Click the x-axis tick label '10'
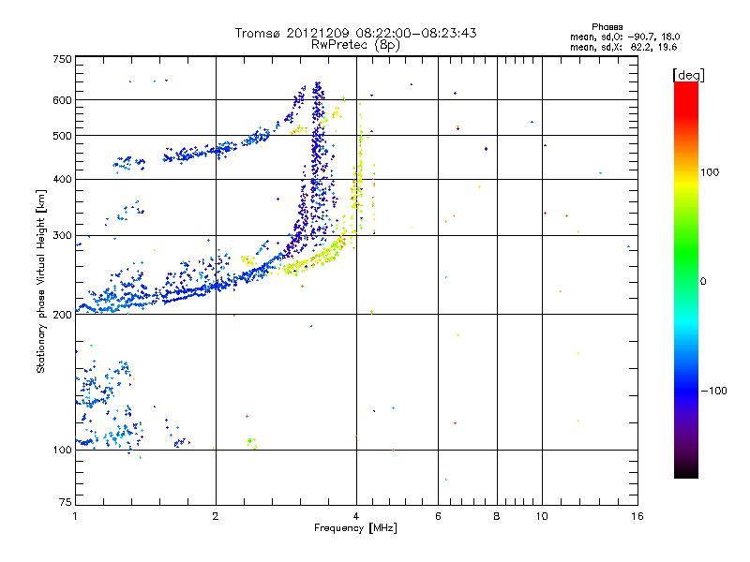This screenshot has width=750, height=562. (x=542, y=516)
